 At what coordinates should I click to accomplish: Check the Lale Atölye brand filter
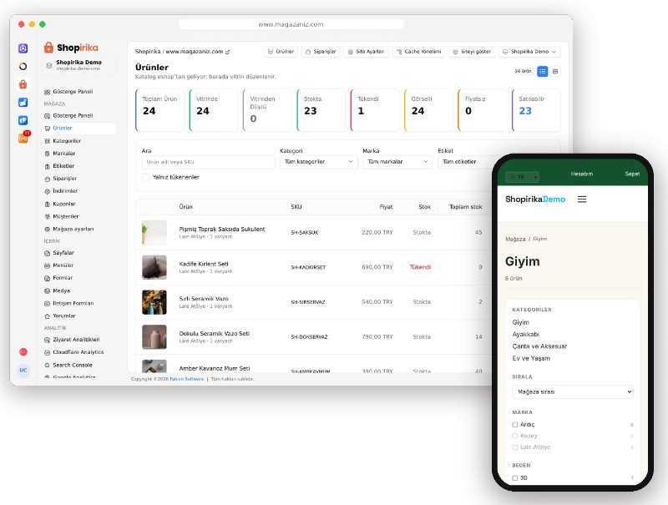[515, 447]
